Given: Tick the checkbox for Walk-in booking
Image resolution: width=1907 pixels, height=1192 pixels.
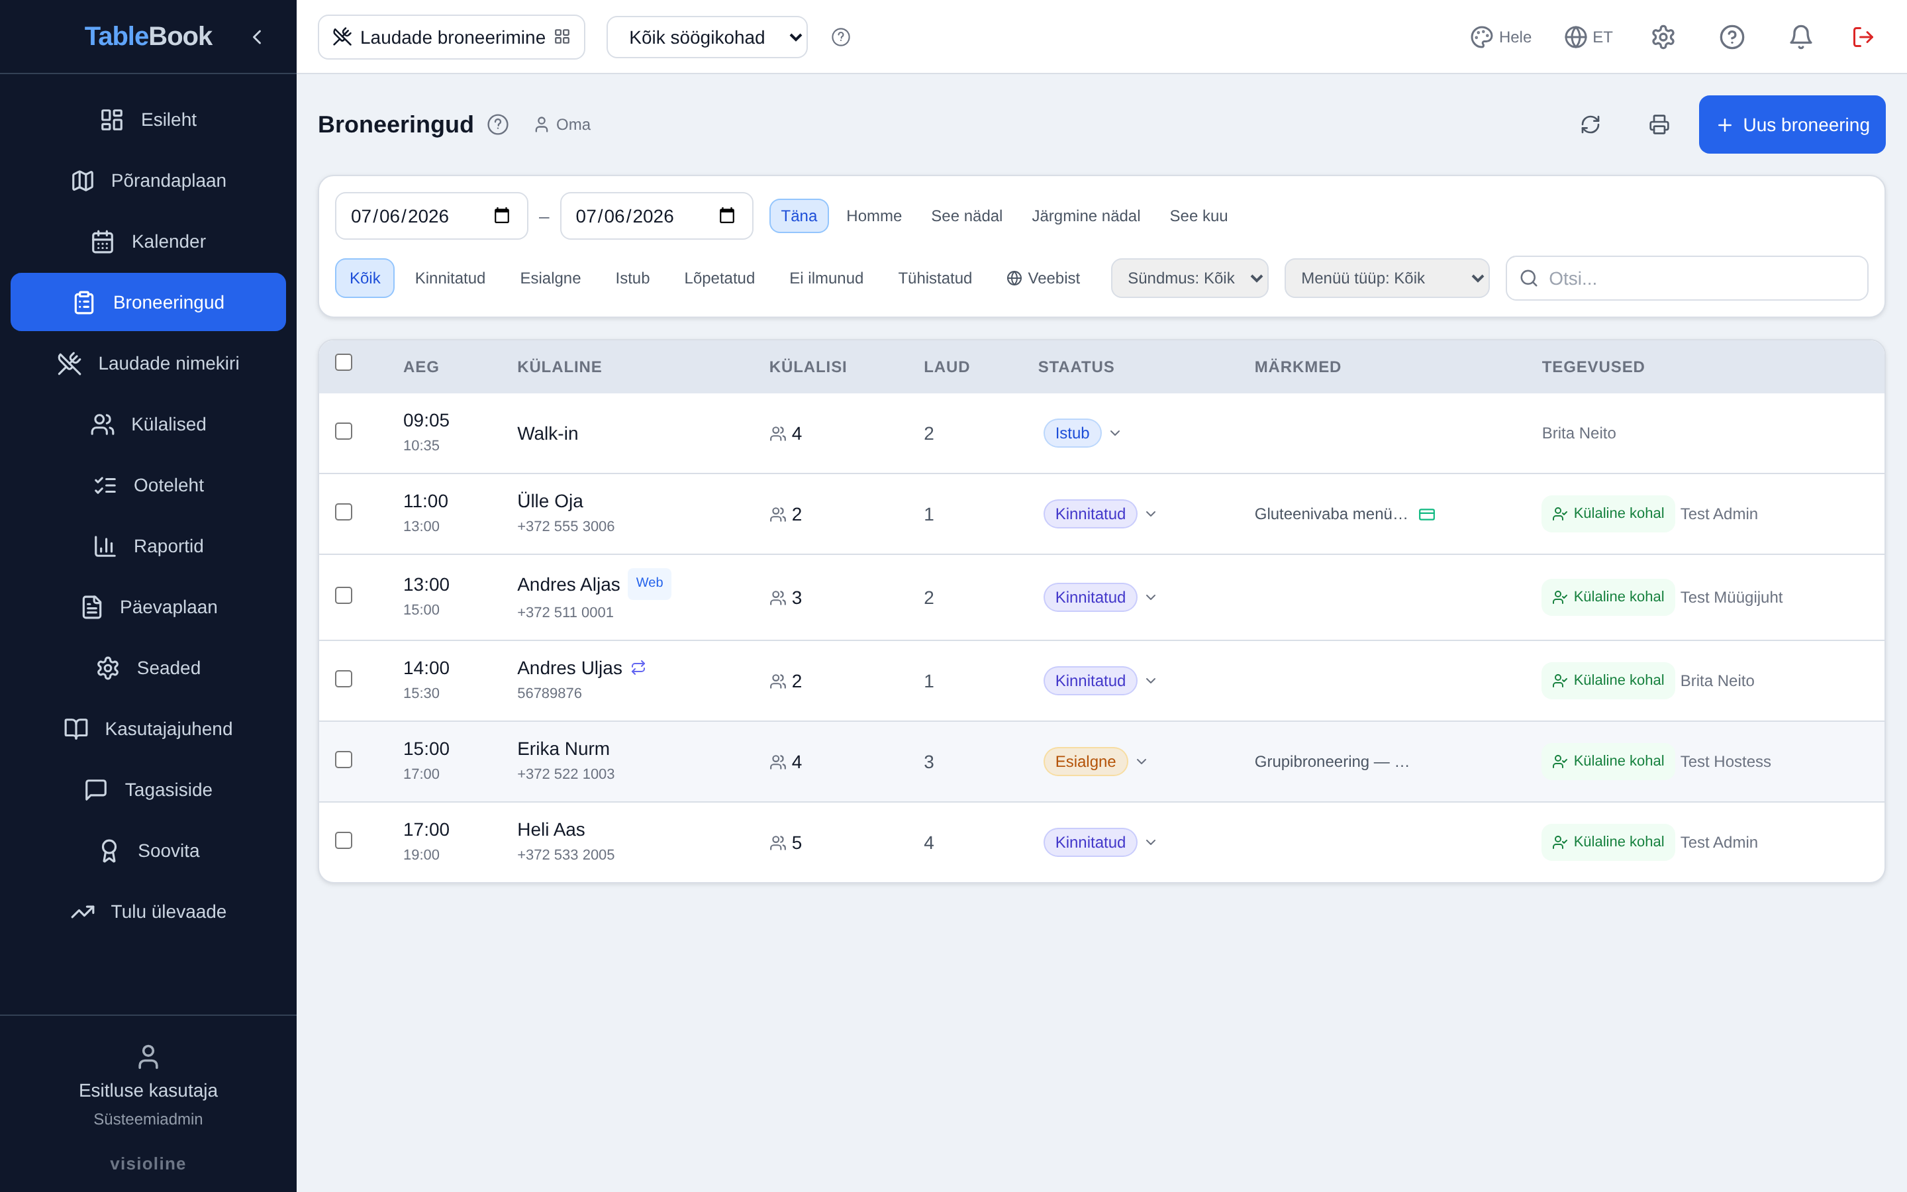Looking at the screenshot, I should coord(344,431).
